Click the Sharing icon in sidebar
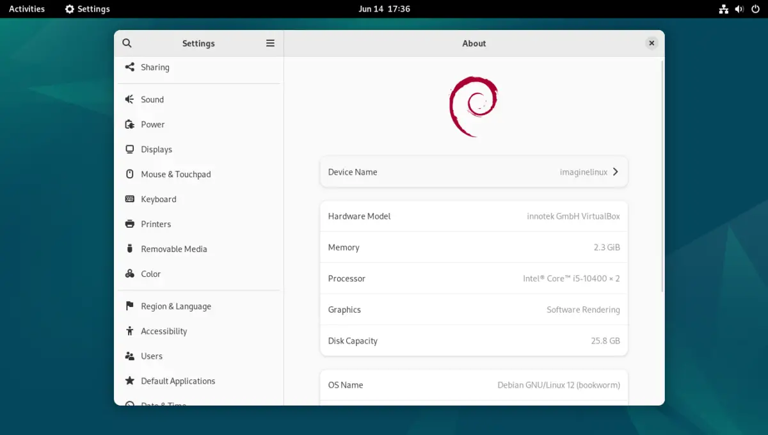This screenshot has height=435, width=768. point(129,67)
